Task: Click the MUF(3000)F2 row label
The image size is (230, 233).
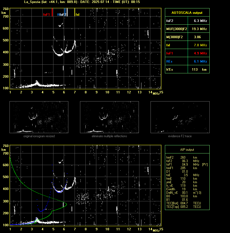Action: (x=177, y=29)
